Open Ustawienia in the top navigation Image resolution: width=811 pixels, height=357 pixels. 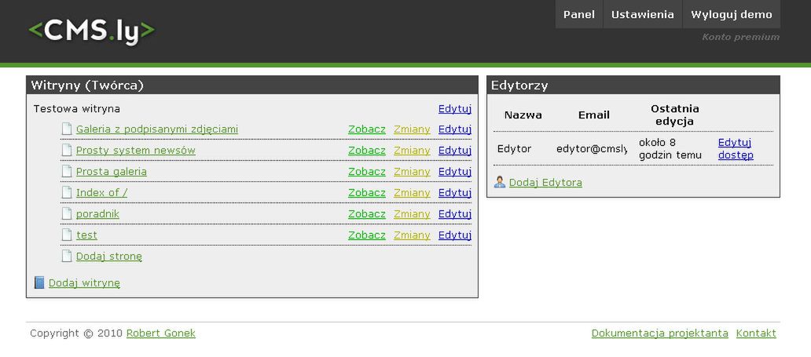click(x=643, y=14)
